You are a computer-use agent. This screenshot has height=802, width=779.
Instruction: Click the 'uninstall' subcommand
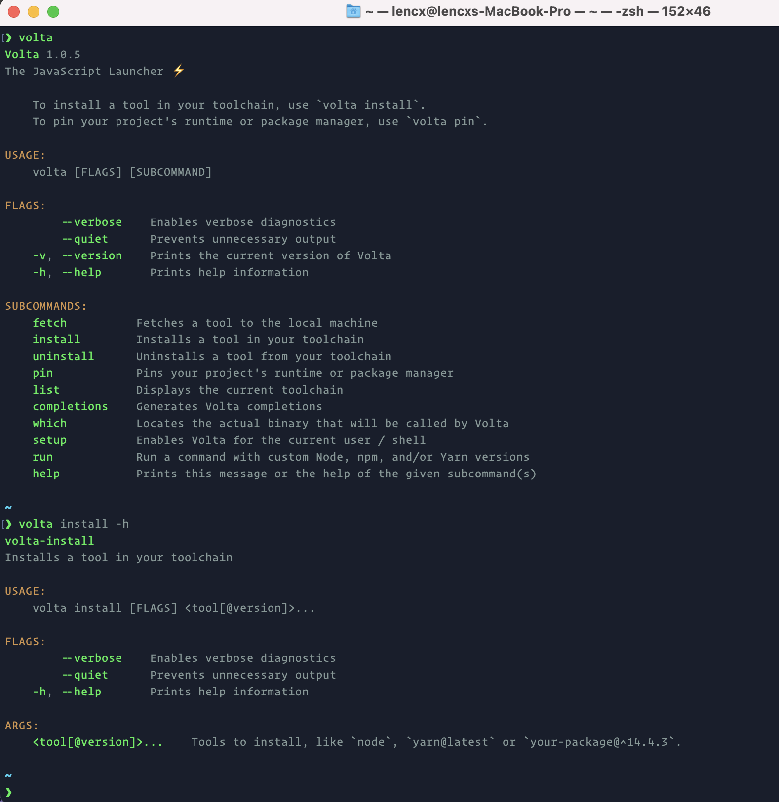click(x=63, y=356)
